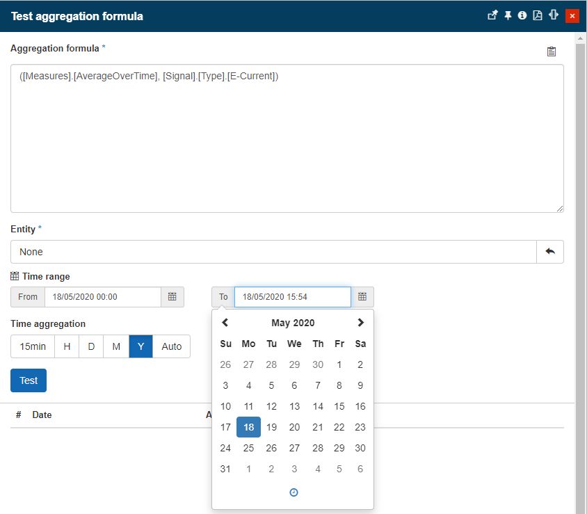Image resolution: width=587 pixels, height=514 pixels.
Task: Click the PDF export icon
Action: point(538,15)
